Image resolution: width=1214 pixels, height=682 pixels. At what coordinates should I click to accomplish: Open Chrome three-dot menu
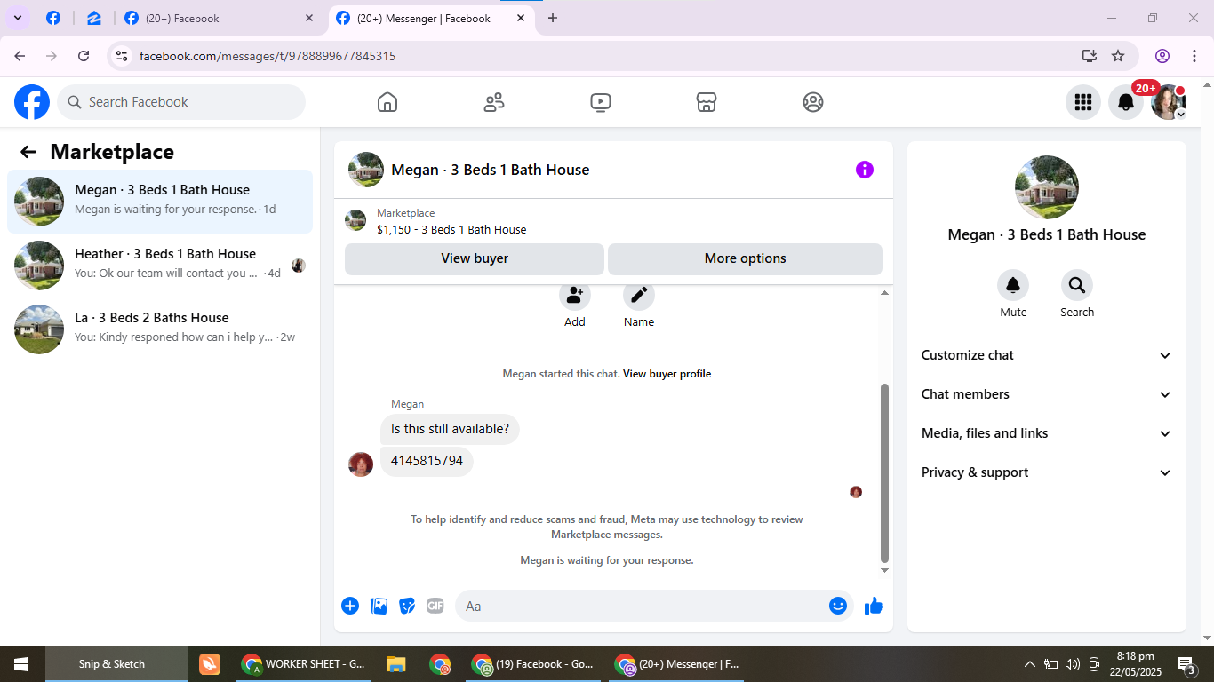pyautogui.click(x=1194, y=56)
